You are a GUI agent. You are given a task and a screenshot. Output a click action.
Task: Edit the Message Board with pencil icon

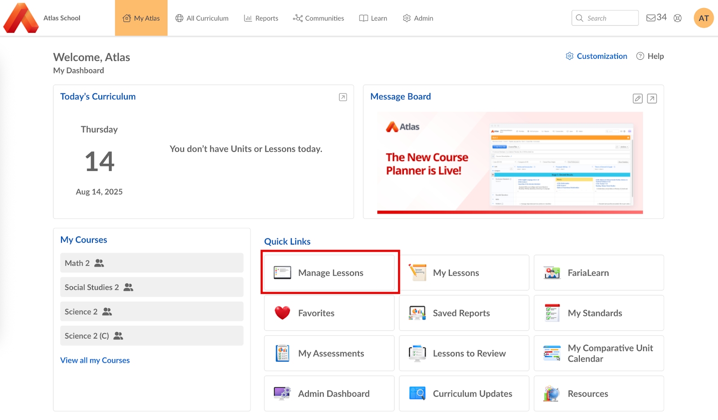[637, 99]
